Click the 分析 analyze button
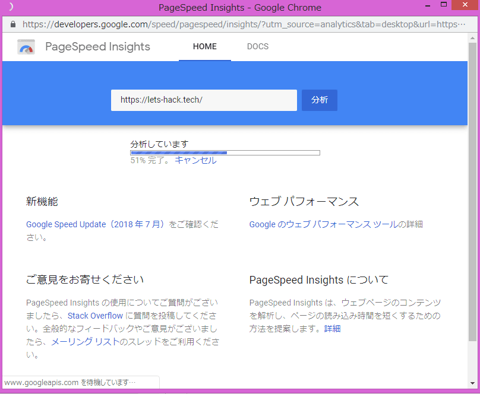This screenshot has width=480, height=394. [x=319, y=100]
